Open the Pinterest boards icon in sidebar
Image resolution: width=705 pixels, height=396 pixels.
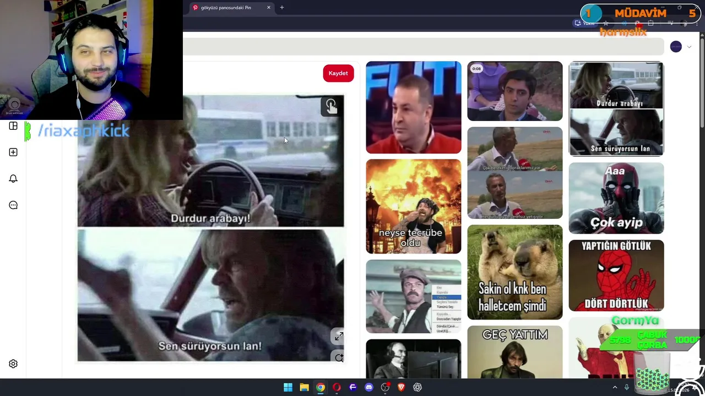pyautogui.click(x=13, y=126)
